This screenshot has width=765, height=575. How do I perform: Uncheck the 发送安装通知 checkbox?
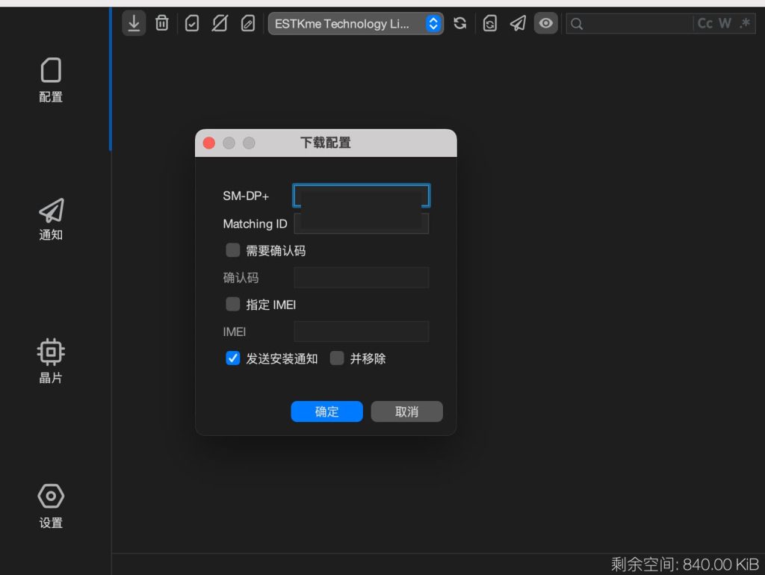point(232,358)
